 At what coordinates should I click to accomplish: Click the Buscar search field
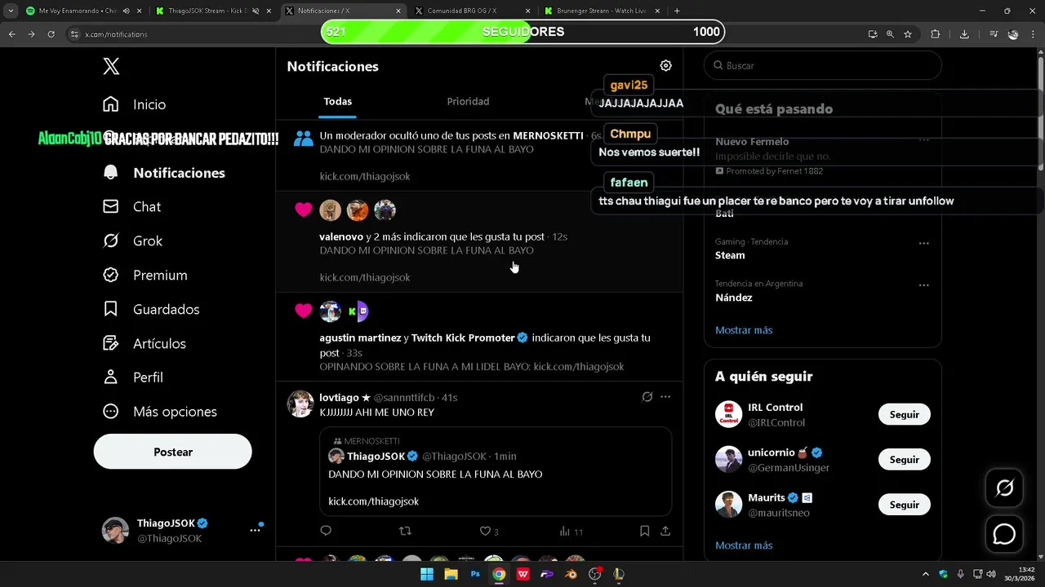tap(823, 65)
